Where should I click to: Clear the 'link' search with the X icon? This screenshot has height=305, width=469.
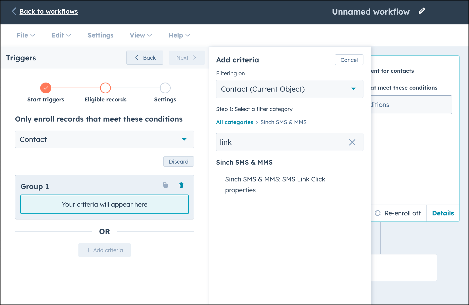point(352,142)
